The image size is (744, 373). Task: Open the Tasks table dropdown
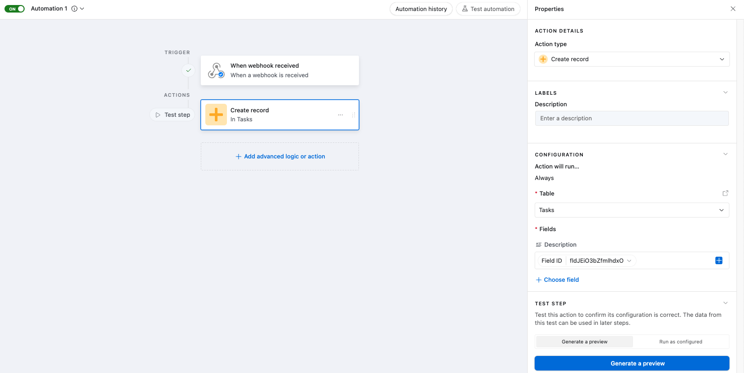click(632, 210)
